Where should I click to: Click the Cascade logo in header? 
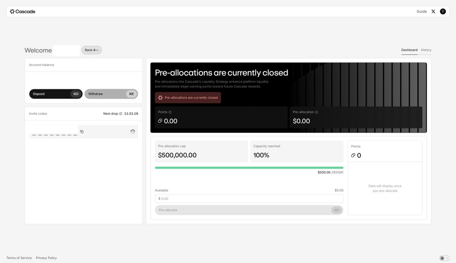point(22,11)
